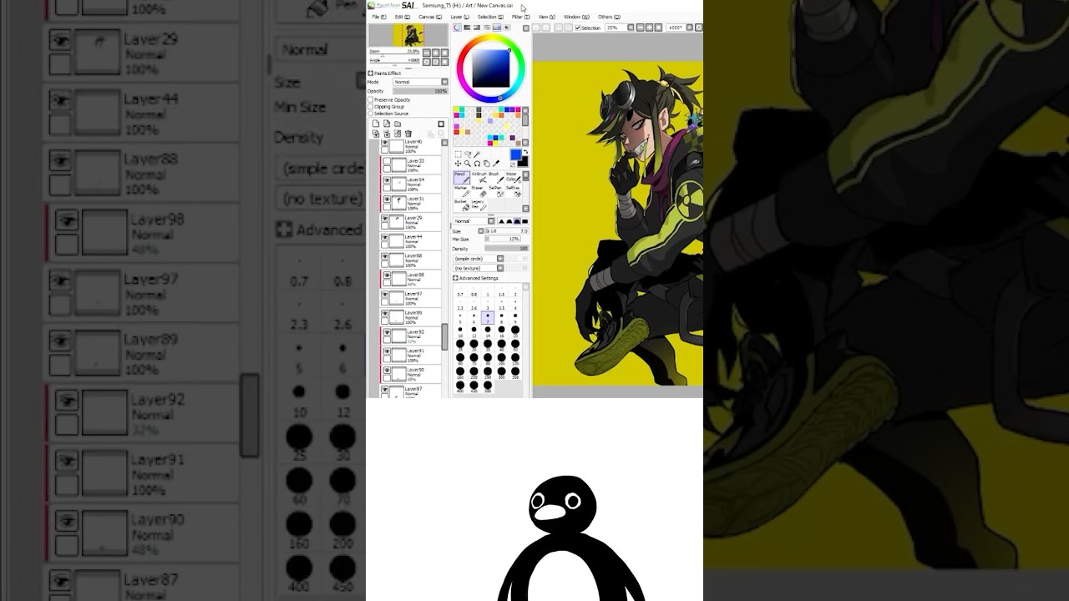Hide Layer29 using its eye icon

[x=386, y=219]
